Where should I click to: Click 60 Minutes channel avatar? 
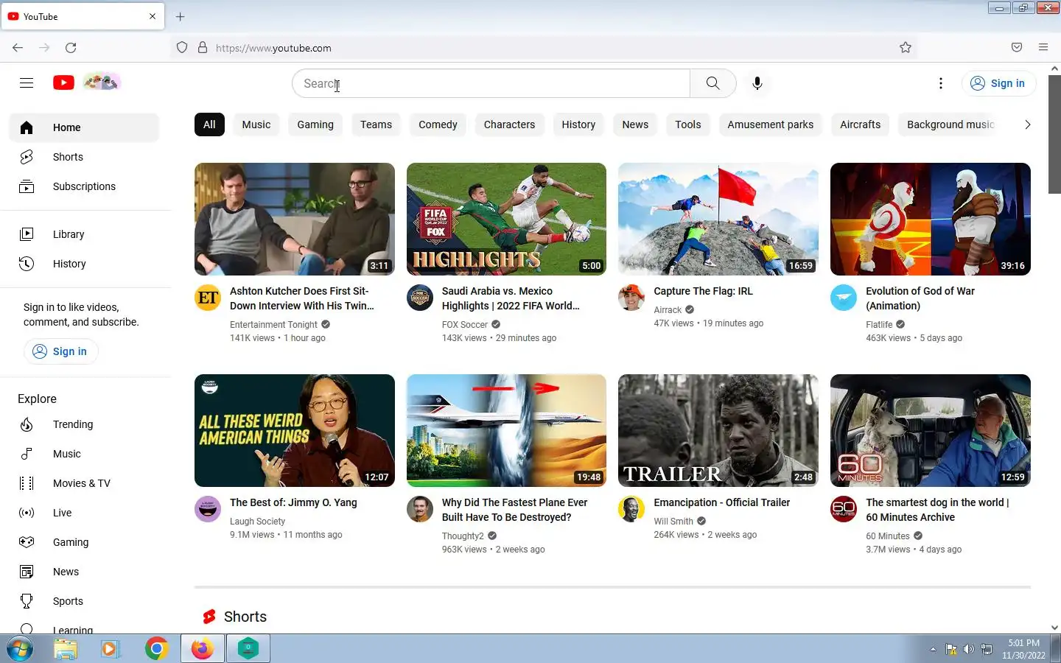click(x=844, y=509)
